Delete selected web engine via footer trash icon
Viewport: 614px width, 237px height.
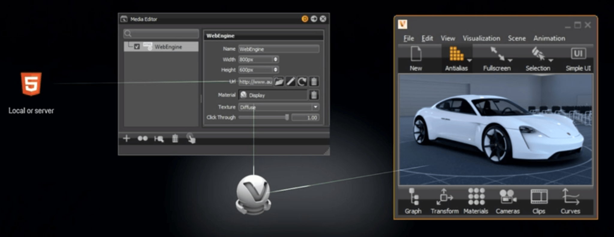tap(175, 138)
